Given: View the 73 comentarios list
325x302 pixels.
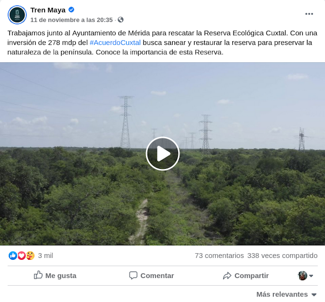Looking at the screenshot, I should (219, 256).
